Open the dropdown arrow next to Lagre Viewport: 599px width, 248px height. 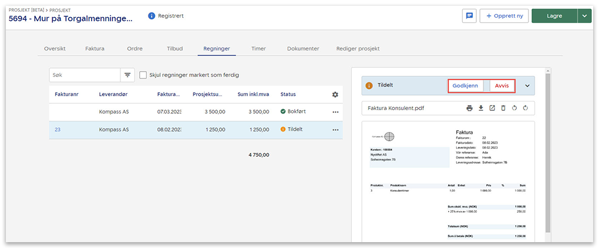tap(584, 16)
